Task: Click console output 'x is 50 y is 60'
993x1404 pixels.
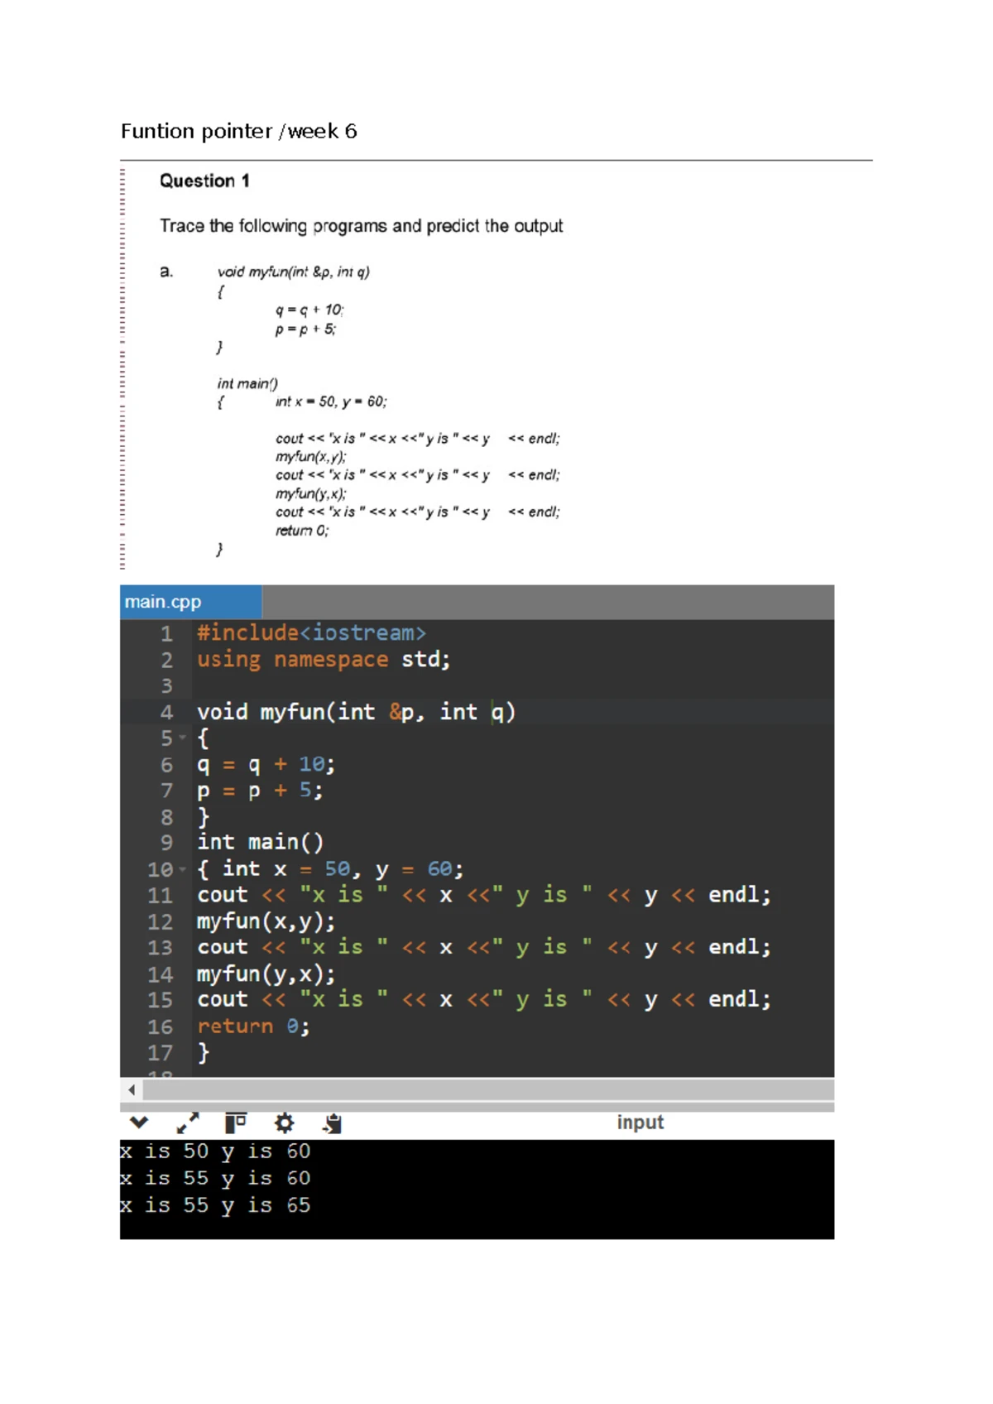Action: click(215, 1152)
